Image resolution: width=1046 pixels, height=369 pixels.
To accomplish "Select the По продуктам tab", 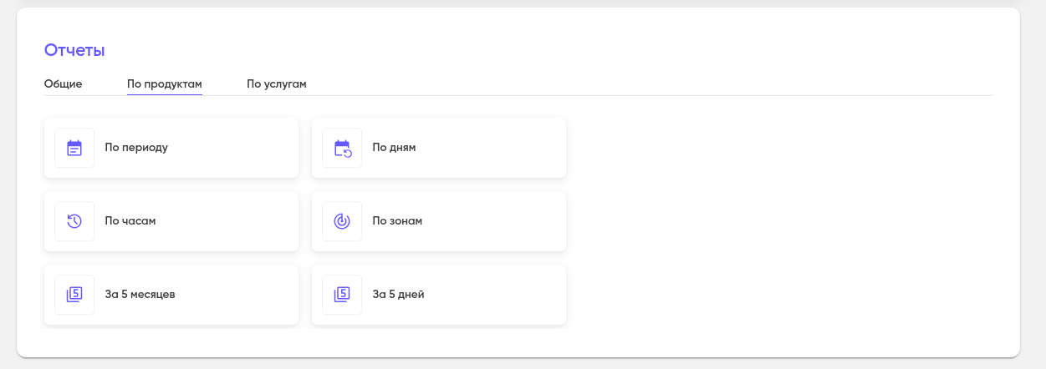I will (164, 83).
